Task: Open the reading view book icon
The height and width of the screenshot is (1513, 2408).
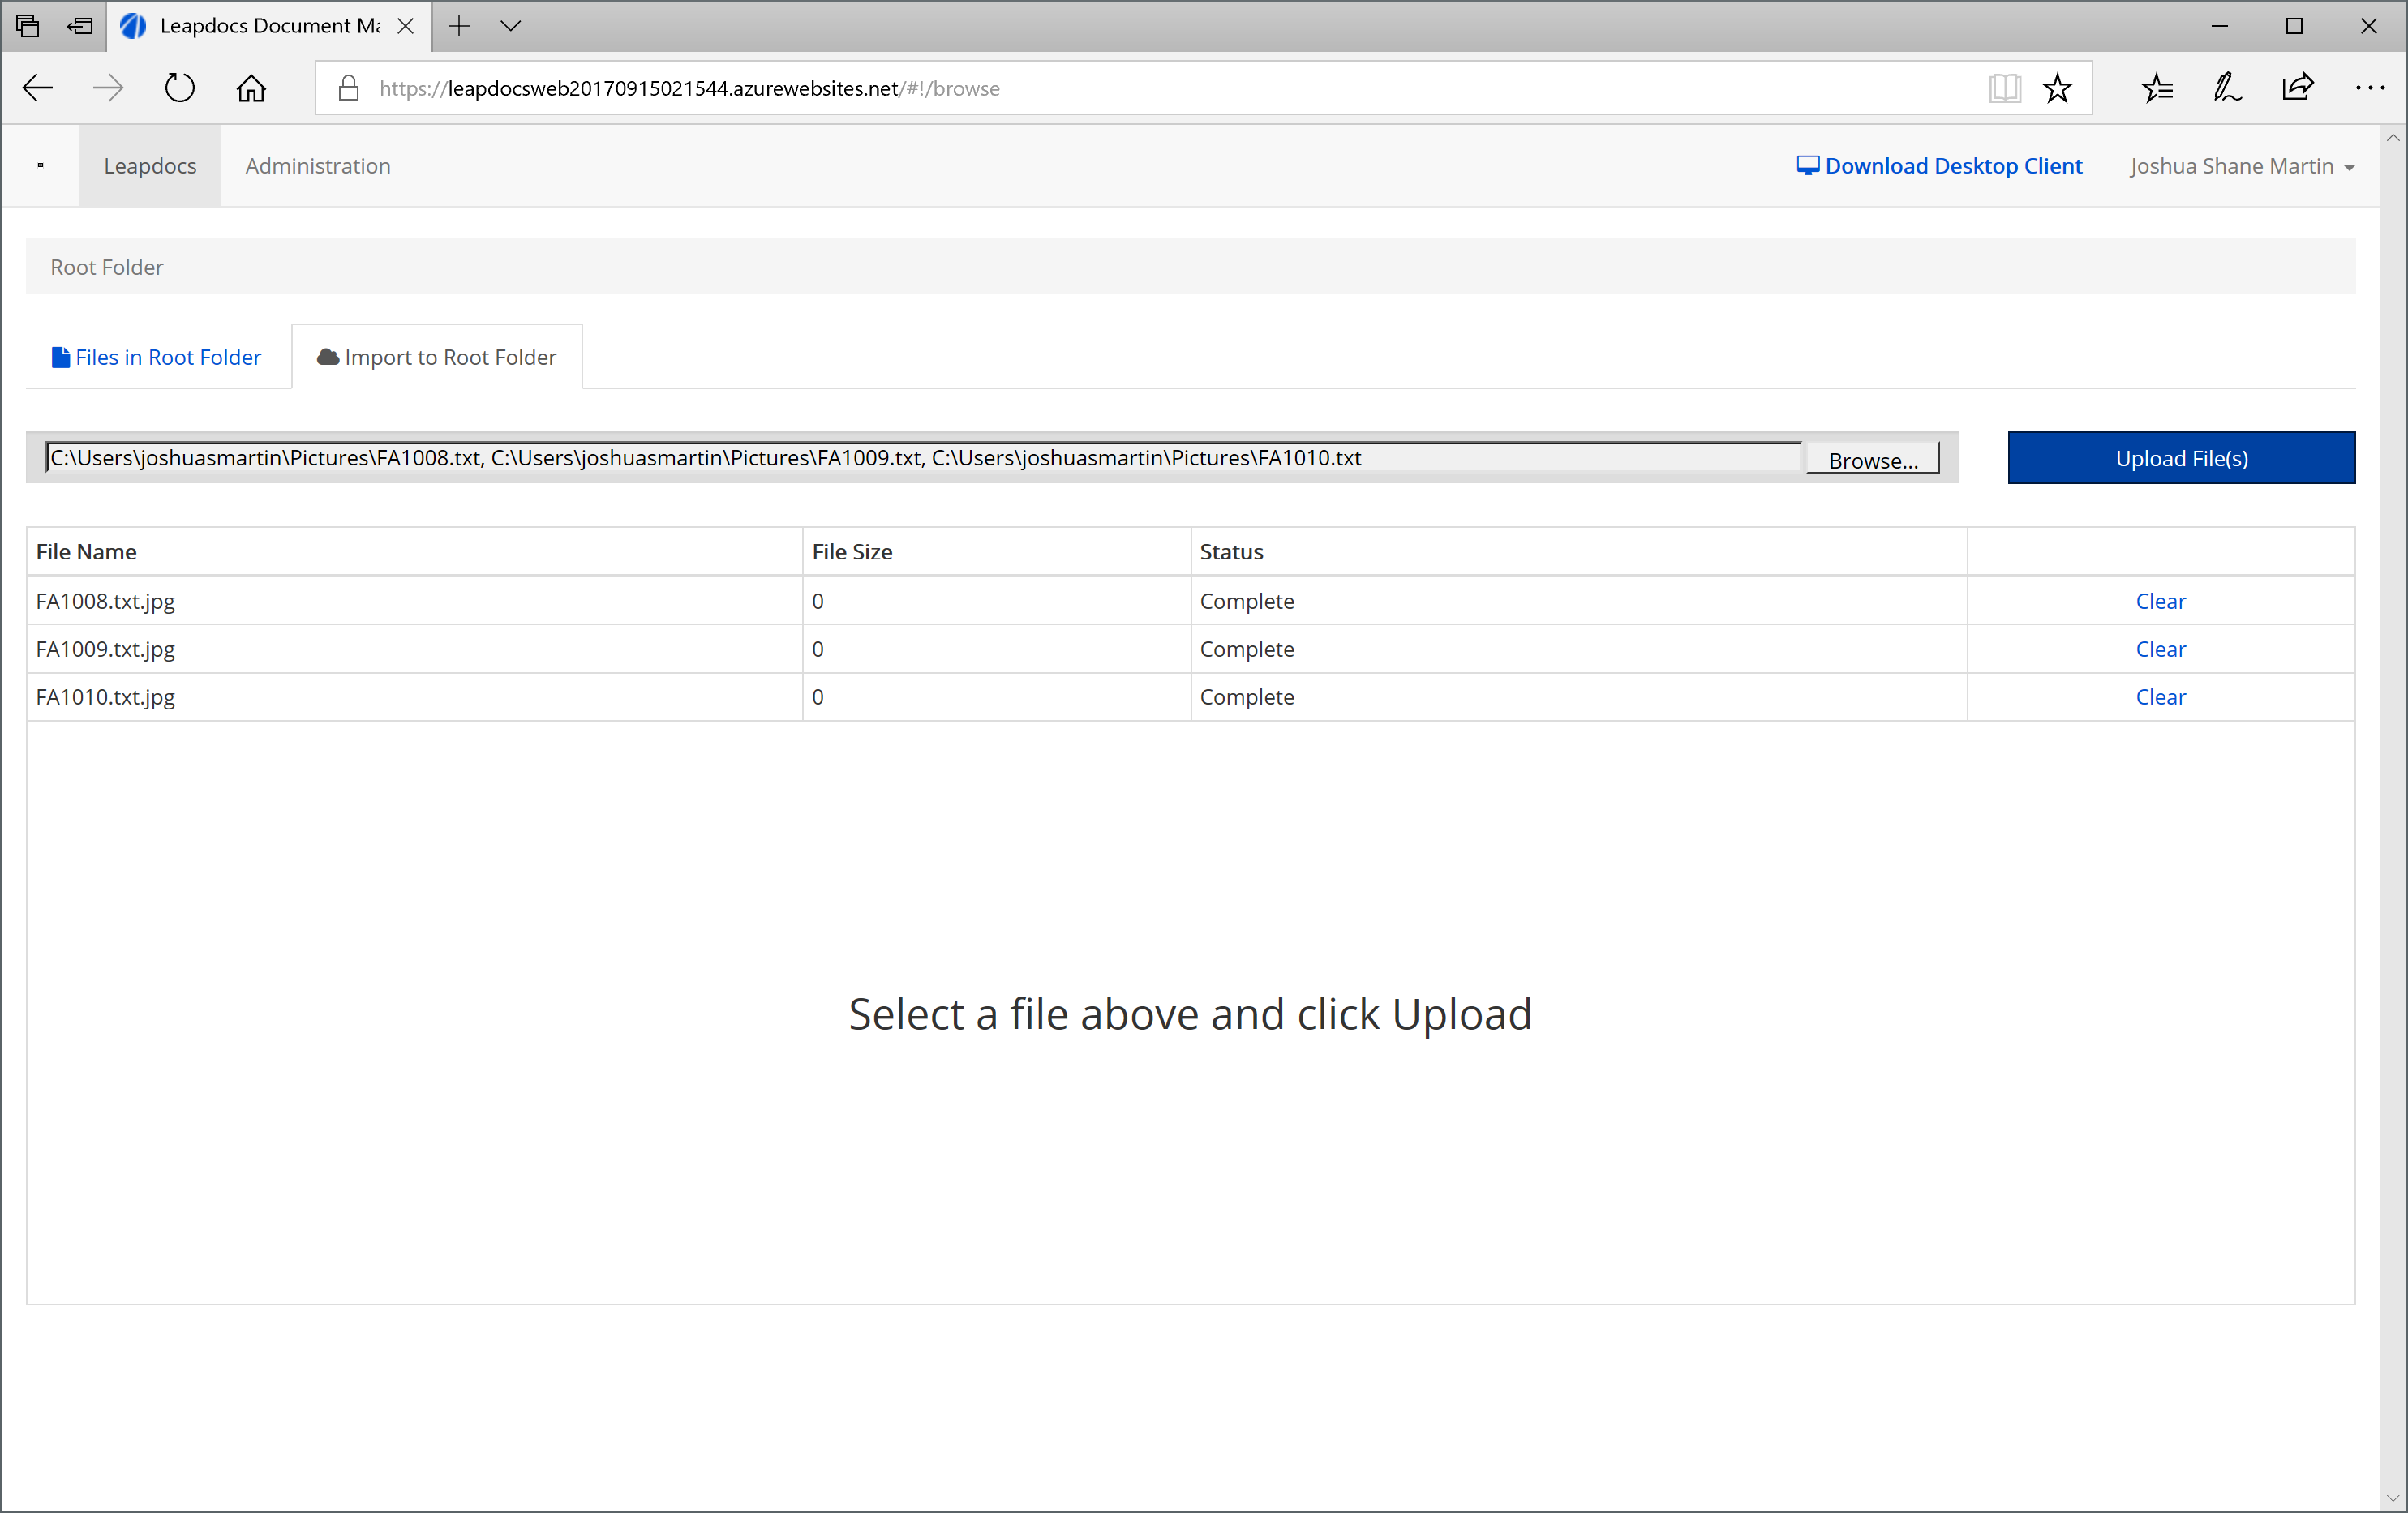Action: pos(2004,88)
